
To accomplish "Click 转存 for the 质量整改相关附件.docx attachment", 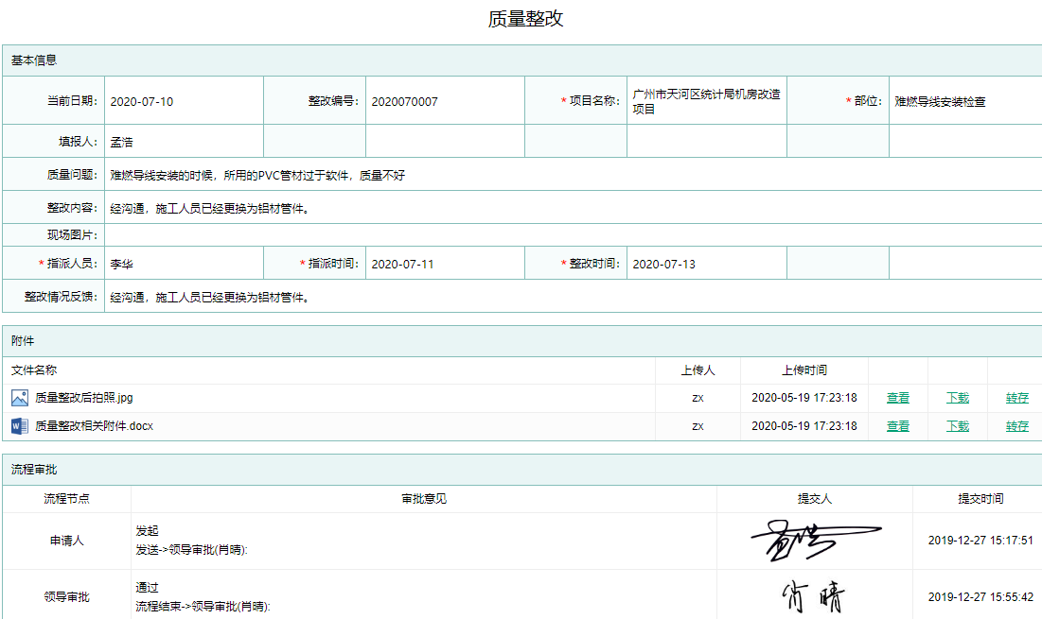I will [x=1016, y=426].
